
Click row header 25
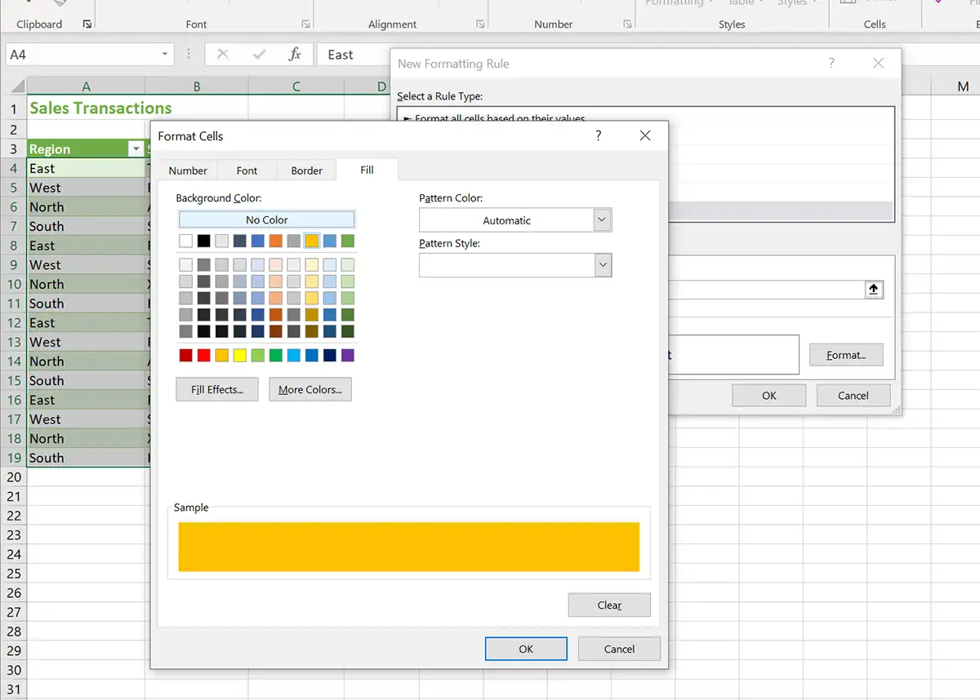[14, 574]
